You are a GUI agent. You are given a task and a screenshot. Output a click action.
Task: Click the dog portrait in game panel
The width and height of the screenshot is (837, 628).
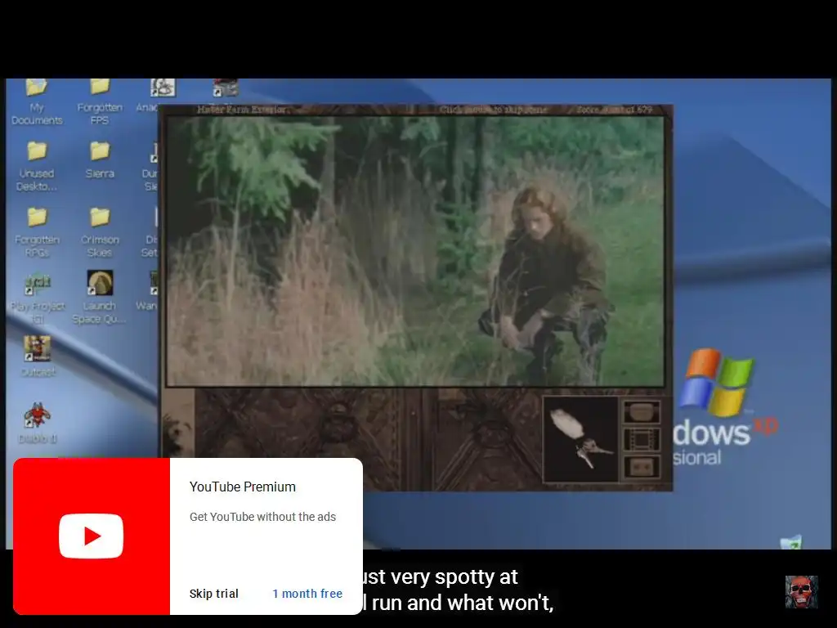pos(177,424)
